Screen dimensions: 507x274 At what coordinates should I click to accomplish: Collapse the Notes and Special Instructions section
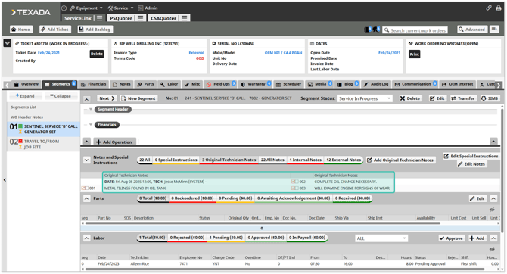(x=86, y=160)
